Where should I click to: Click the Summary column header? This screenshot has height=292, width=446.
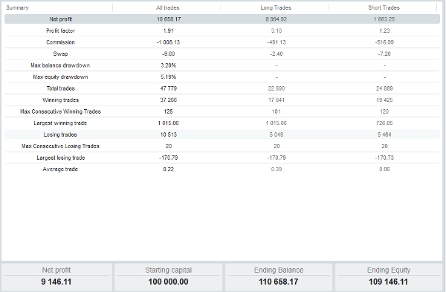(x=17, y=7)
